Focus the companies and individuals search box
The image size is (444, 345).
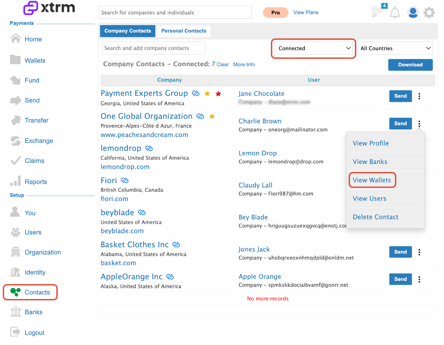(x=175, y=12)
